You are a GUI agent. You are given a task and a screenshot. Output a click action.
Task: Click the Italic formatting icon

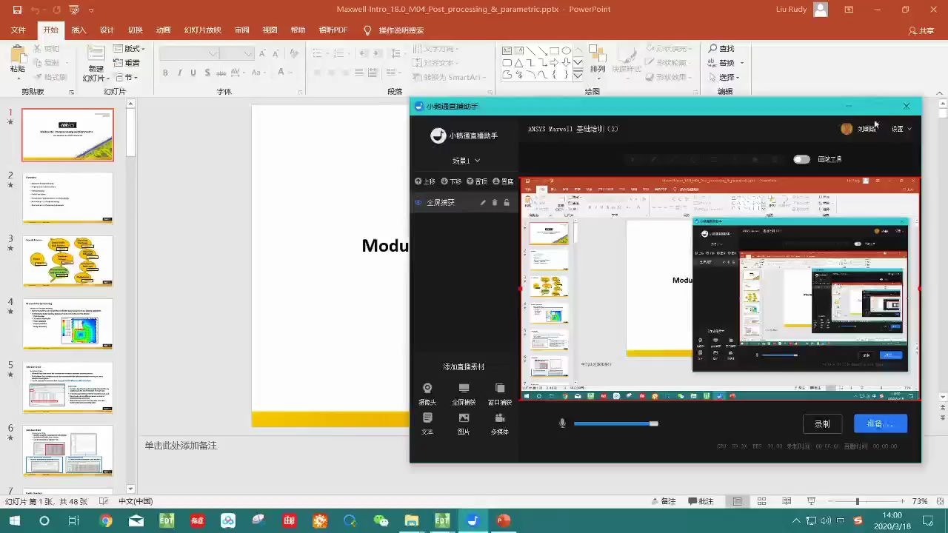pyautogui.click(x=179, y=73)
